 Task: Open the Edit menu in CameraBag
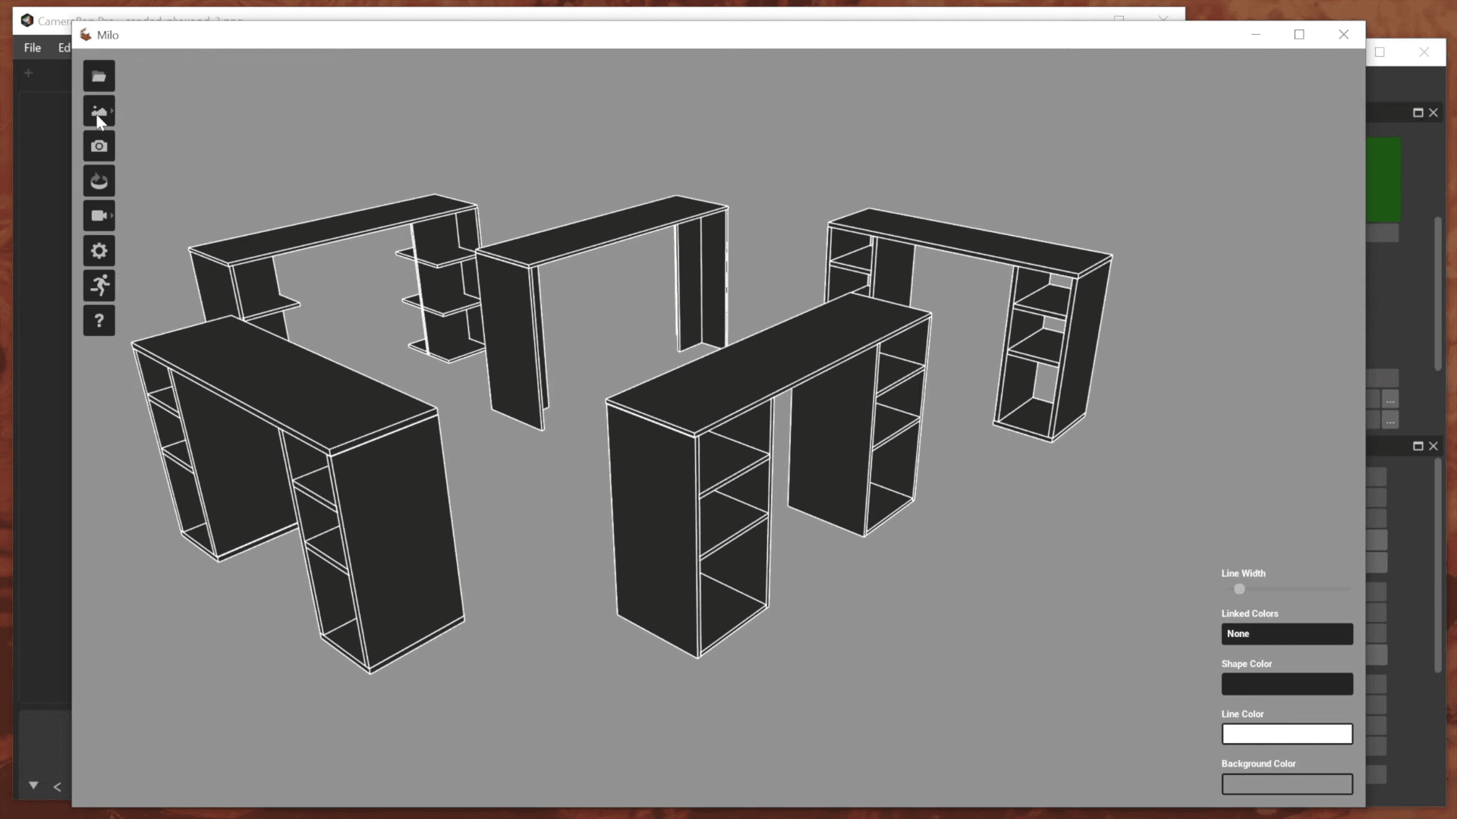pos(64,47)
